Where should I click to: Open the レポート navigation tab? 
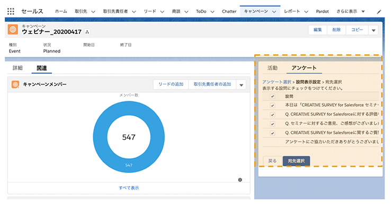point(292,11)
